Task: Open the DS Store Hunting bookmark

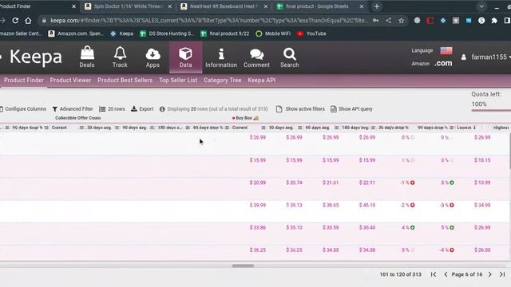Action: [x=167, y=33]
